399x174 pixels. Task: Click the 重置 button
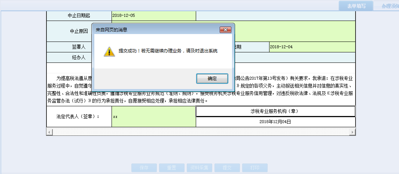click(171, 168)
